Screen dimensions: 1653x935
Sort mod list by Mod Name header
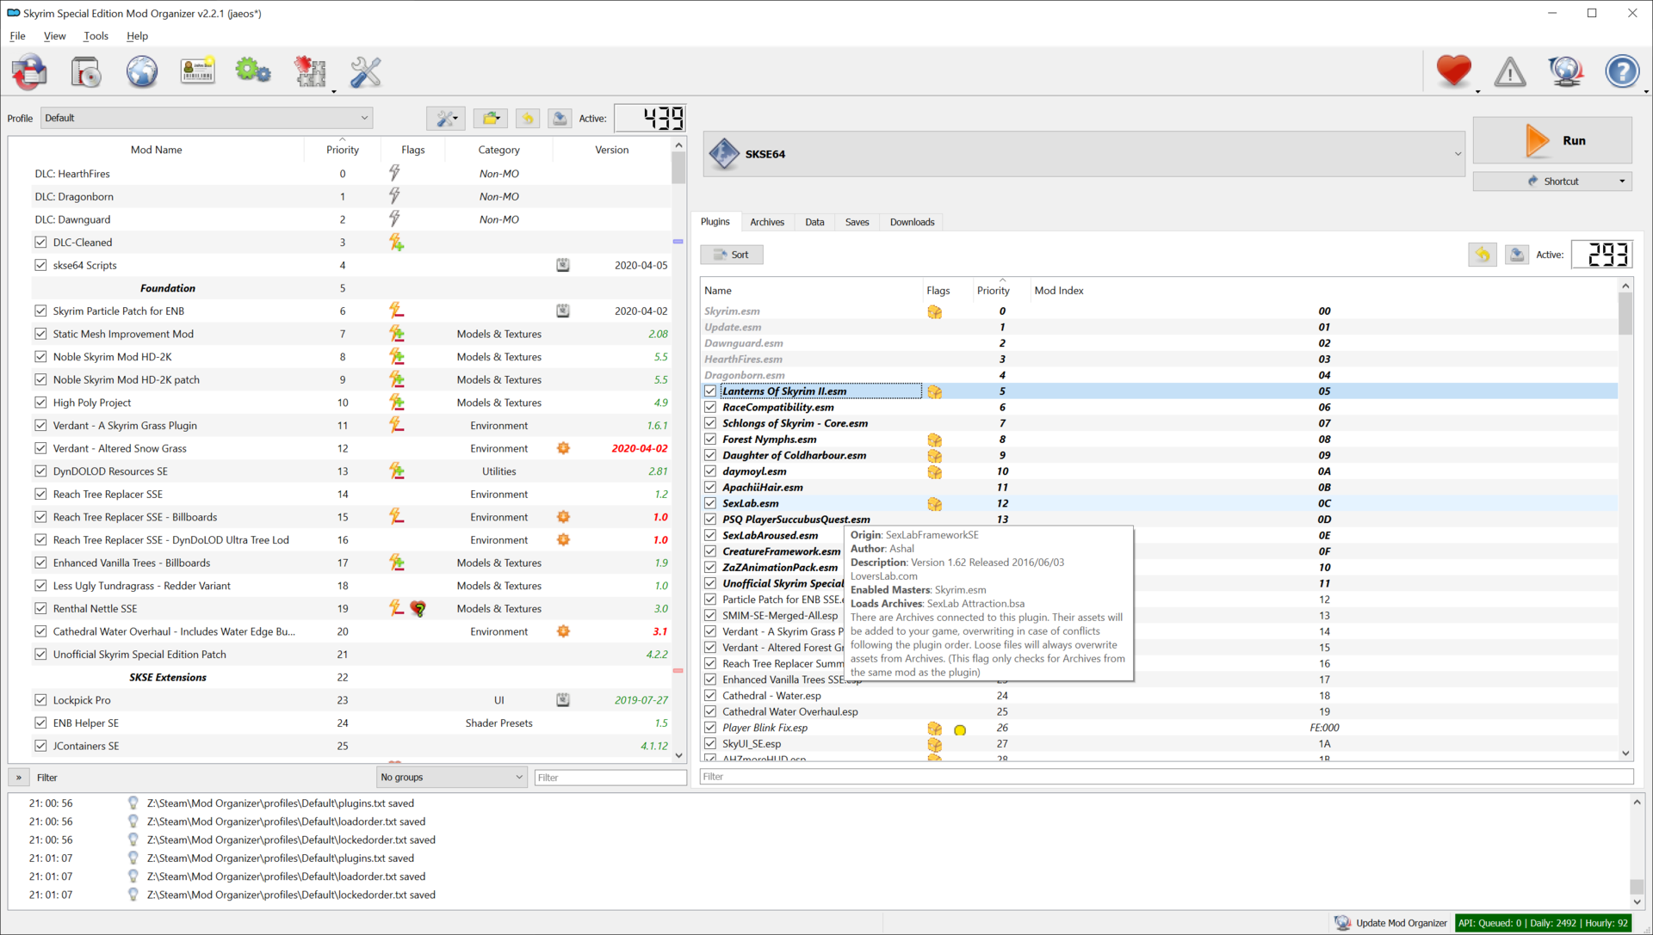tap(157, 150)
